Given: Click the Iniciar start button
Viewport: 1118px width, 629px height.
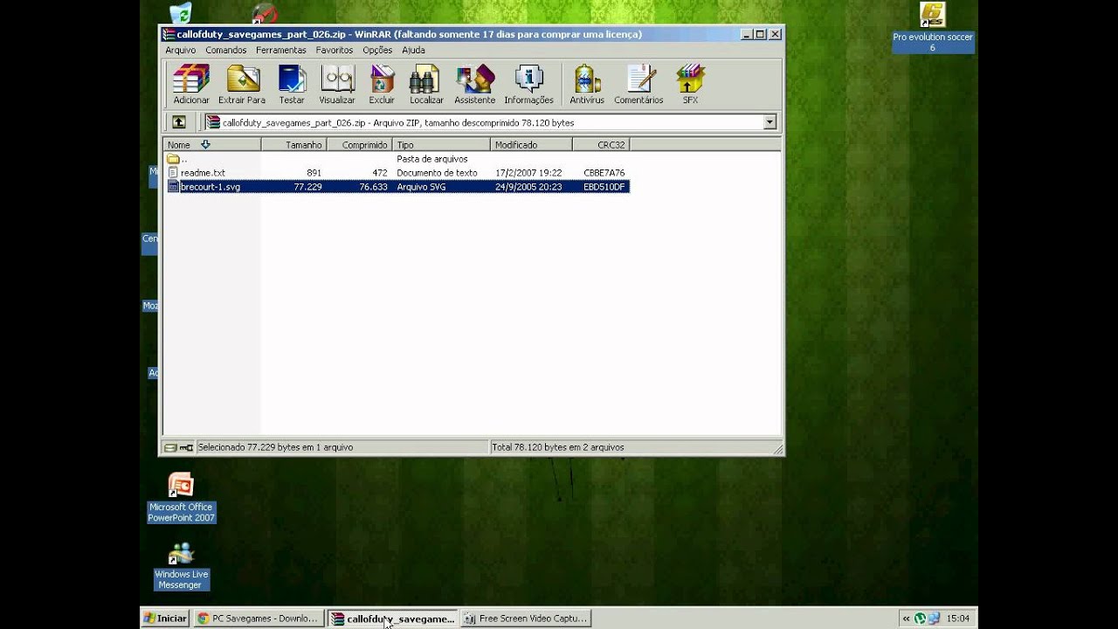Looking at the screenshot, I should (x=165, y=619).
